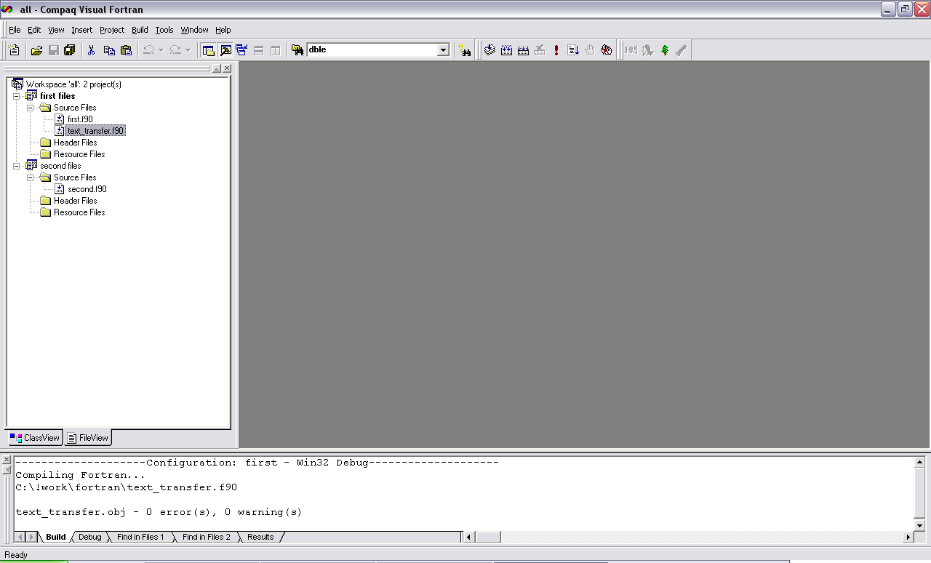Select the Results output tab
This screenshot has width=931, height=563.
point(260,537)
